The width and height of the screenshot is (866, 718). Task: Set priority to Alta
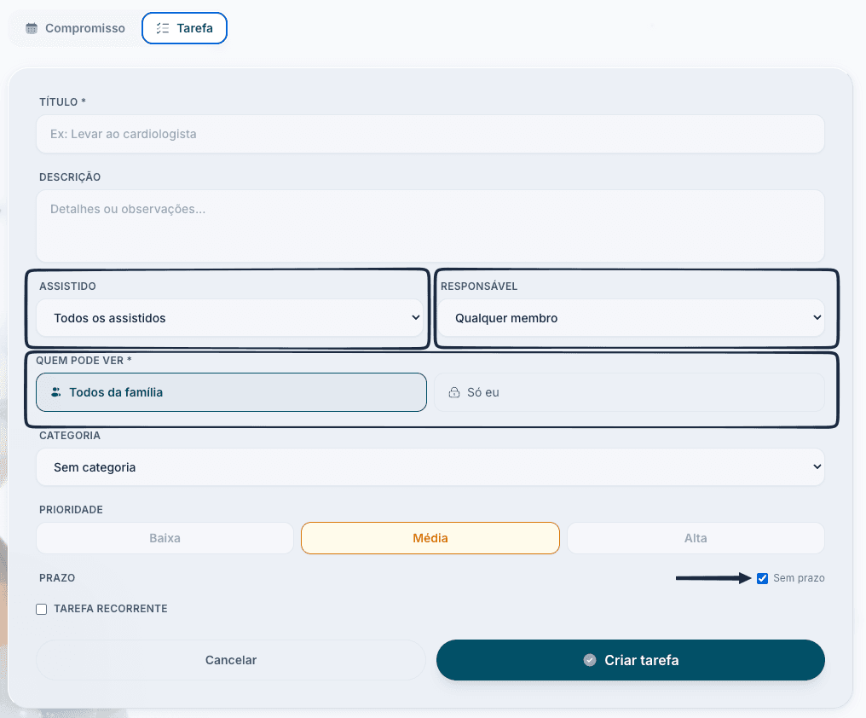696,538
